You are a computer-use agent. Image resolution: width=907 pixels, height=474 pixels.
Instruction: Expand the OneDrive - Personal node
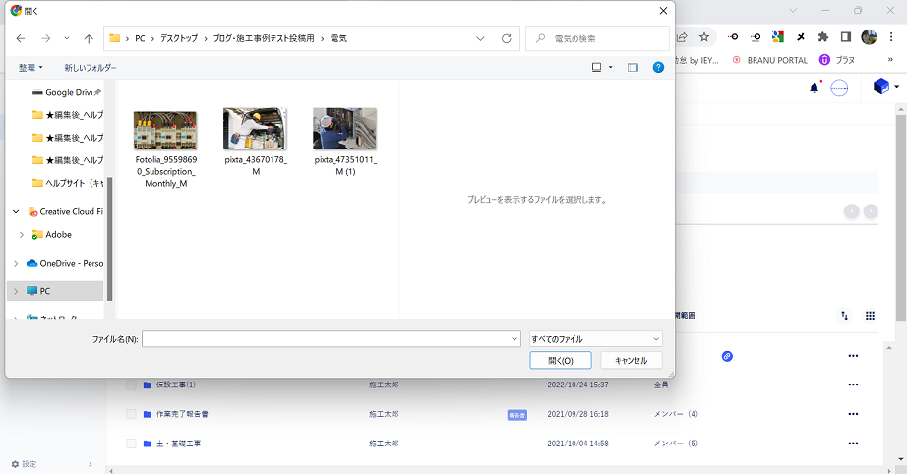point(16,263)
